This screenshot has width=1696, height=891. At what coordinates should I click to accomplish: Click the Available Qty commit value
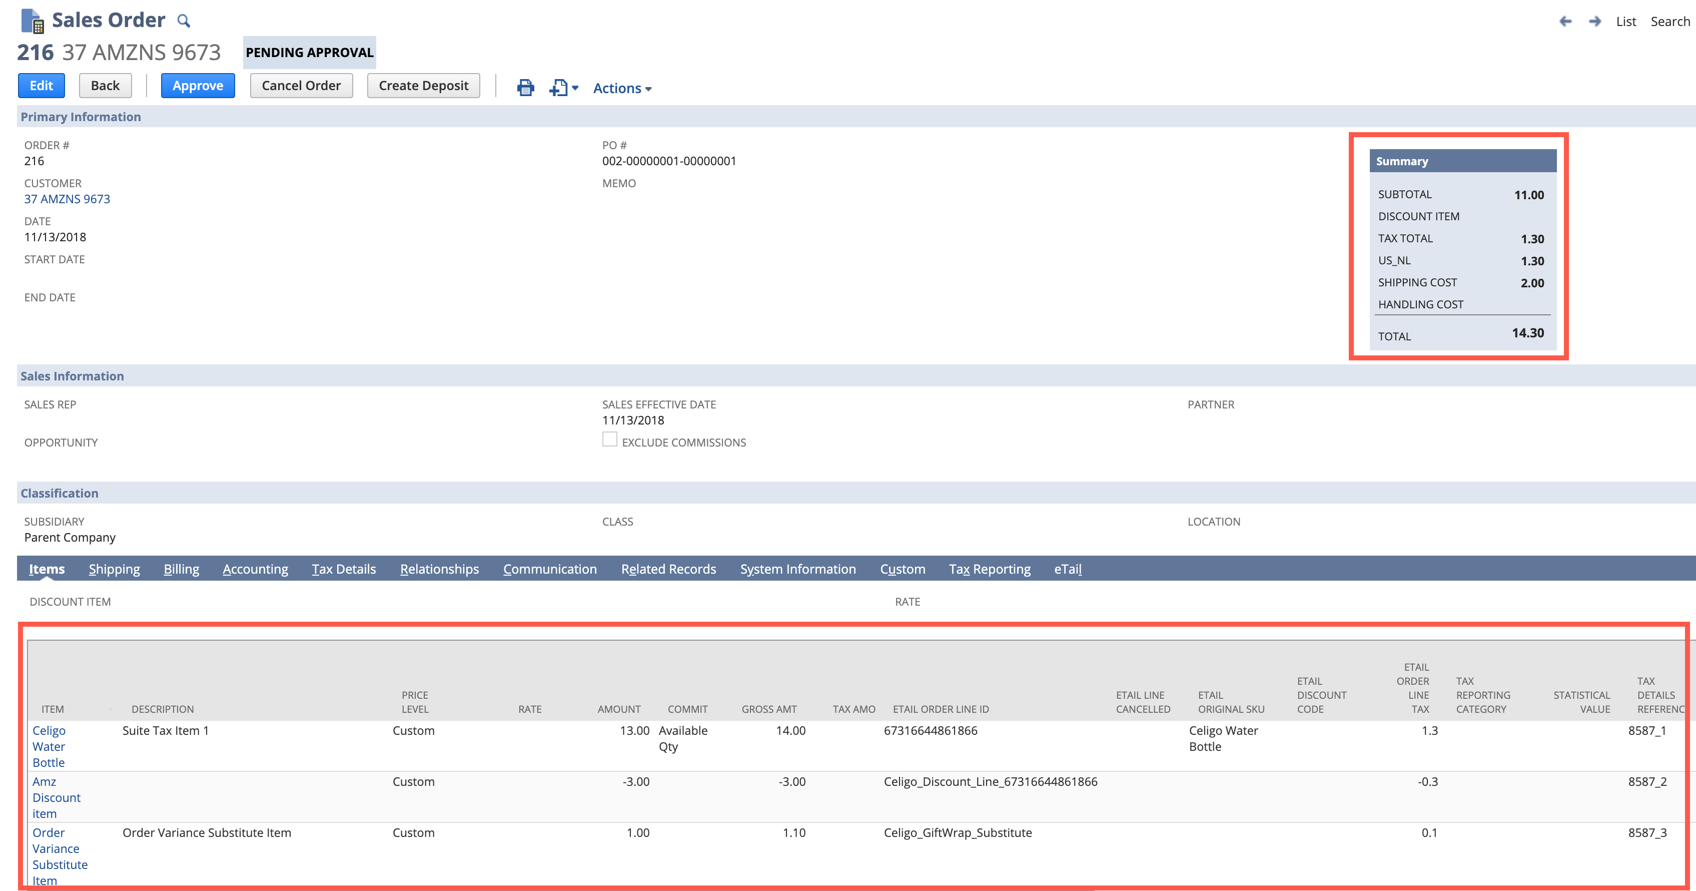tap(683, 738)
